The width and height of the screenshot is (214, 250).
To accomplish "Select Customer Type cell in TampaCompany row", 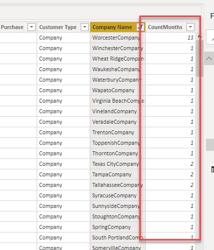I will coord(63,174).
